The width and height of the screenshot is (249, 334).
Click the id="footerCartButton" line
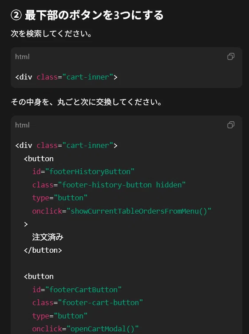coord(77,290)
